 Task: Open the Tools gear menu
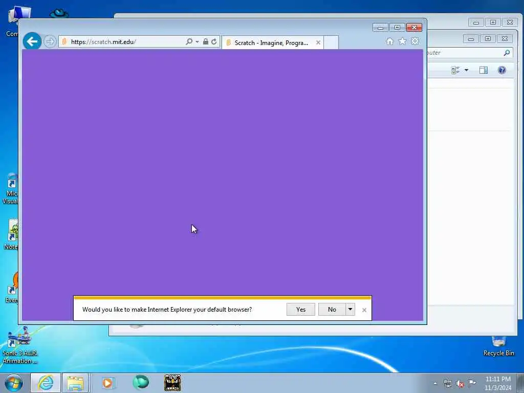415,41
